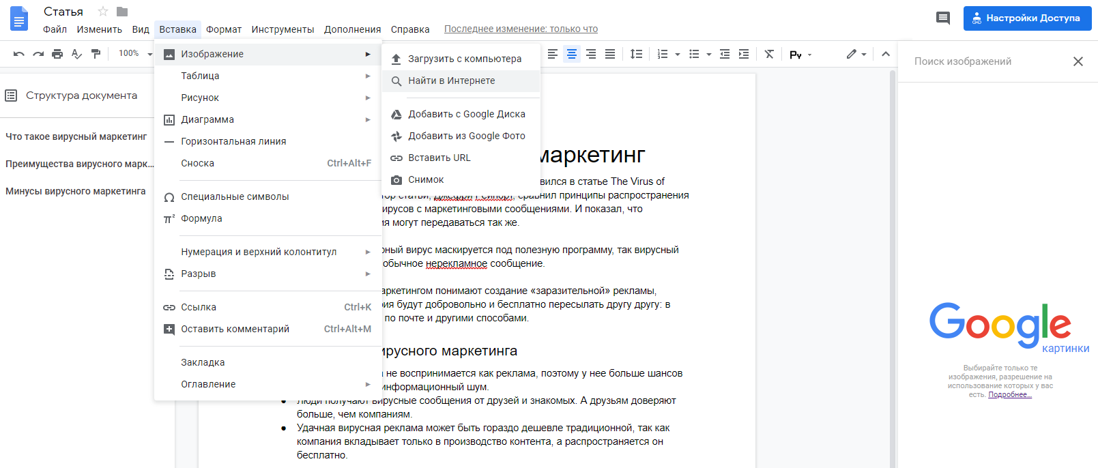The width and height of the screenshot is (1098, 468).
Task: Close the image search side panel
Action: 1078,61
